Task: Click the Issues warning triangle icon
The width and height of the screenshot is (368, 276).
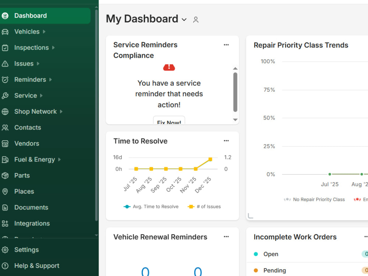Action: (x=5, y=64)
